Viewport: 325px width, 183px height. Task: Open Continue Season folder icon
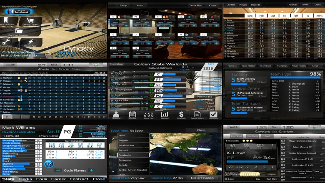(19, 32)
